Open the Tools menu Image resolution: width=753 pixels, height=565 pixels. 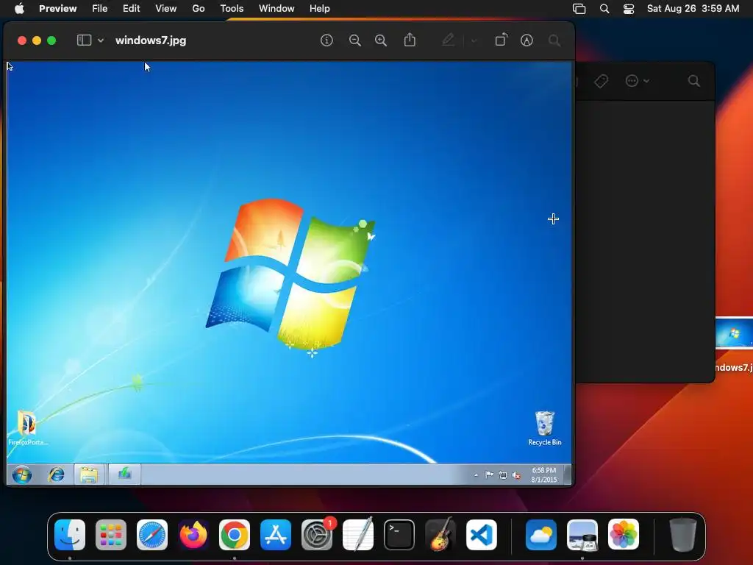pyautogui.click(x=232, y=9)
